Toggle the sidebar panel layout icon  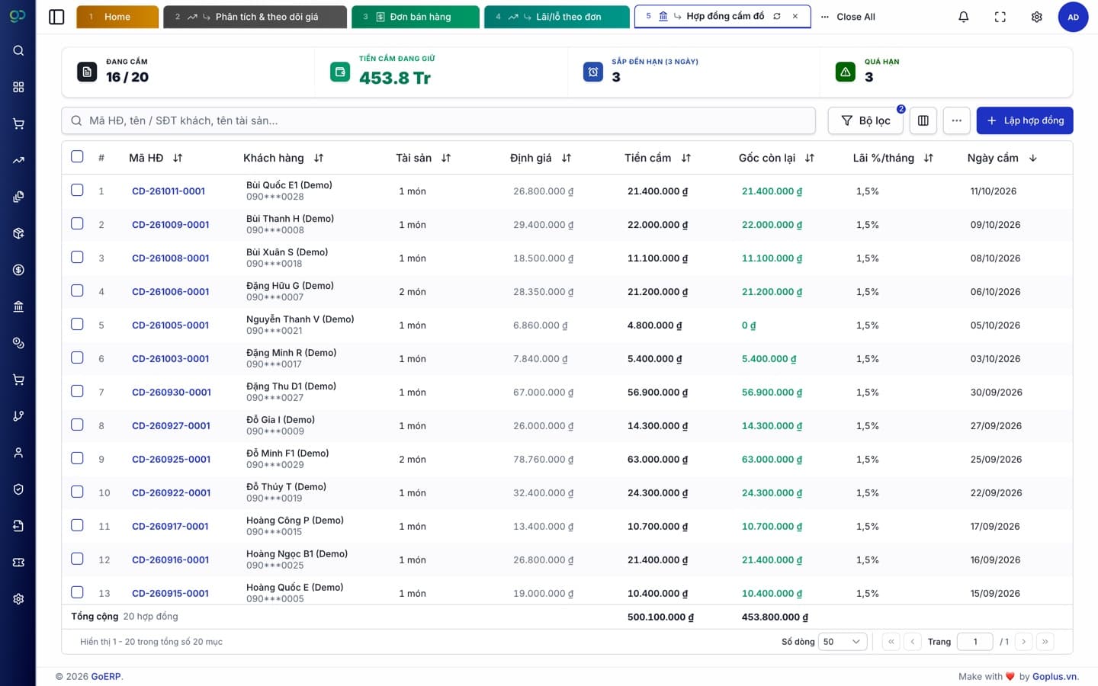point(56,17)
